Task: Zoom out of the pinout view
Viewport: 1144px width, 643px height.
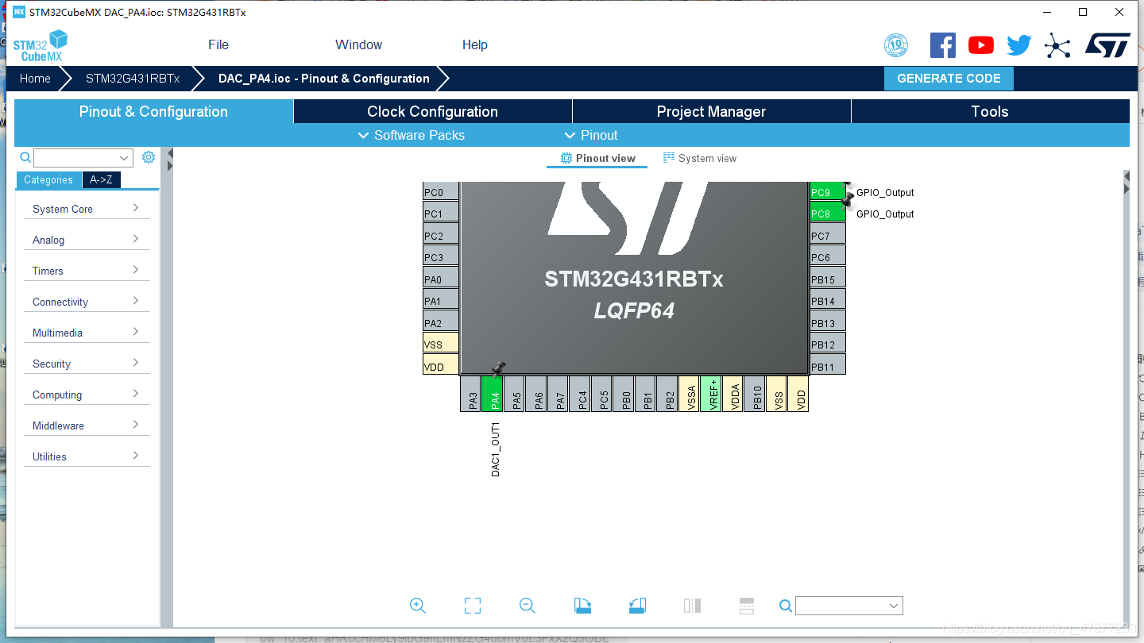Action: [528, 606]
